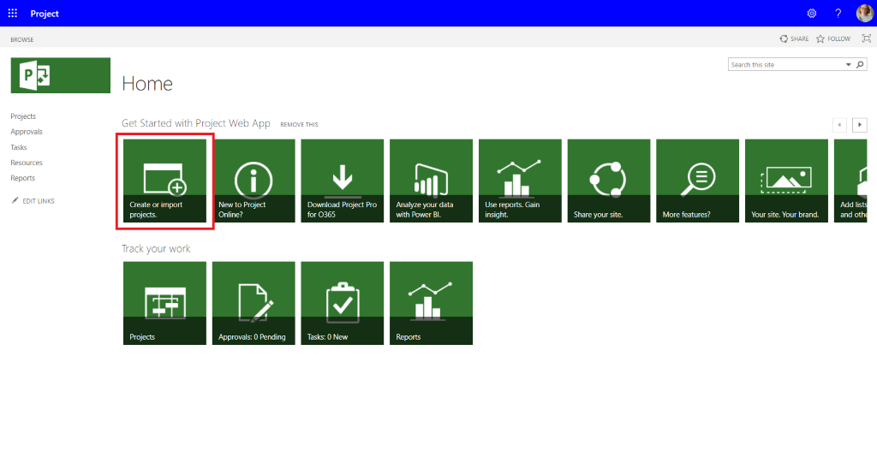Open the Tasks: 0 New tile

pos(343,303)
